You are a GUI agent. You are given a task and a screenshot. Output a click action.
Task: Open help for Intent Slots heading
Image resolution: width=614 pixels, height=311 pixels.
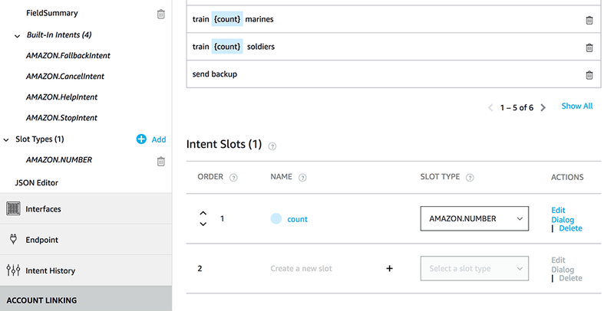(272, 146)
